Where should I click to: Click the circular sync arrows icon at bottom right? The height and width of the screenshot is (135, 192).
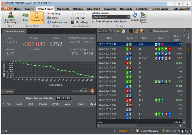pos(189,132)
